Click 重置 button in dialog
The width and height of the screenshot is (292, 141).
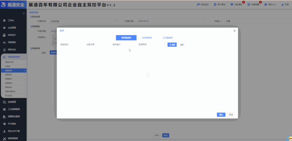(x=182, y=45)
